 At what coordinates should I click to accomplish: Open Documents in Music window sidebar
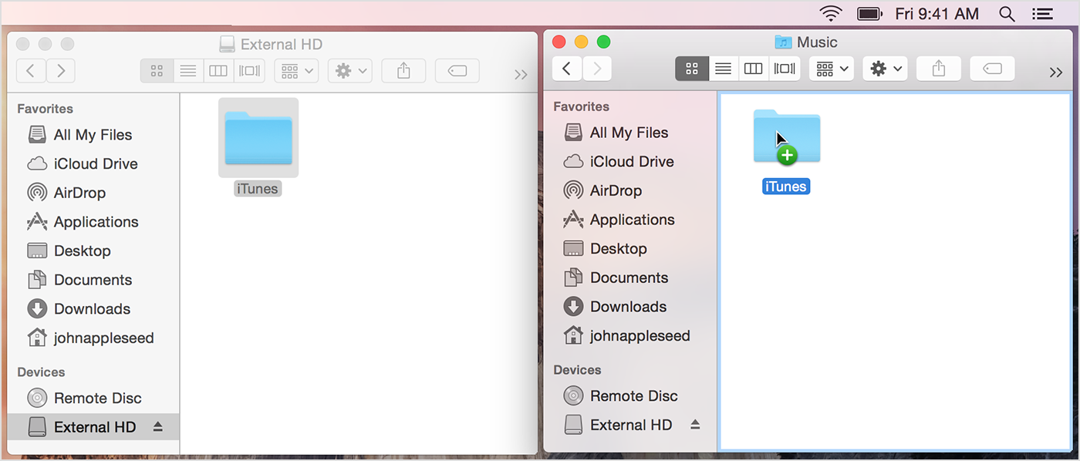point(630,278)
